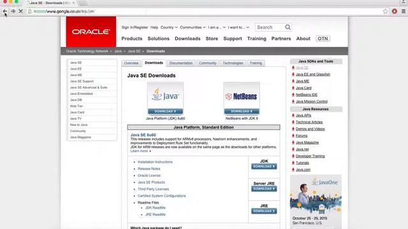Go to Oracle Technology Network breadcrumb
The height and width of the screenshot is (229, 408).
[87, 51]
